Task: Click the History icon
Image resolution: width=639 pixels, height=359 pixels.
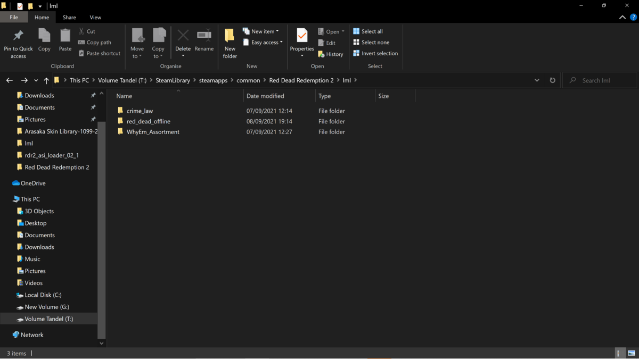Action: pyautogui.click(x=321, y=54)
